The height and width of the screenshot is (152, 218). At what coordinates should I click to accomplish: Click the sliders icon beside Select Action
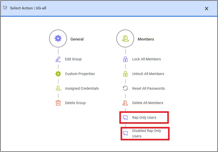coord(5,8)
